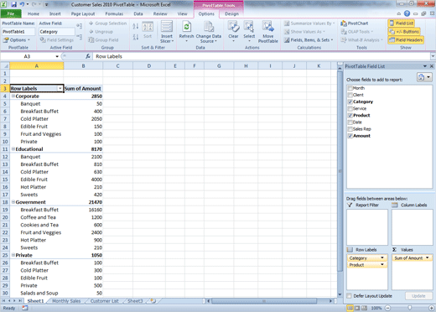This screenshot has height=312, width=436.
Task: Toggle the Field List show button
Action: tap(402, 23)
